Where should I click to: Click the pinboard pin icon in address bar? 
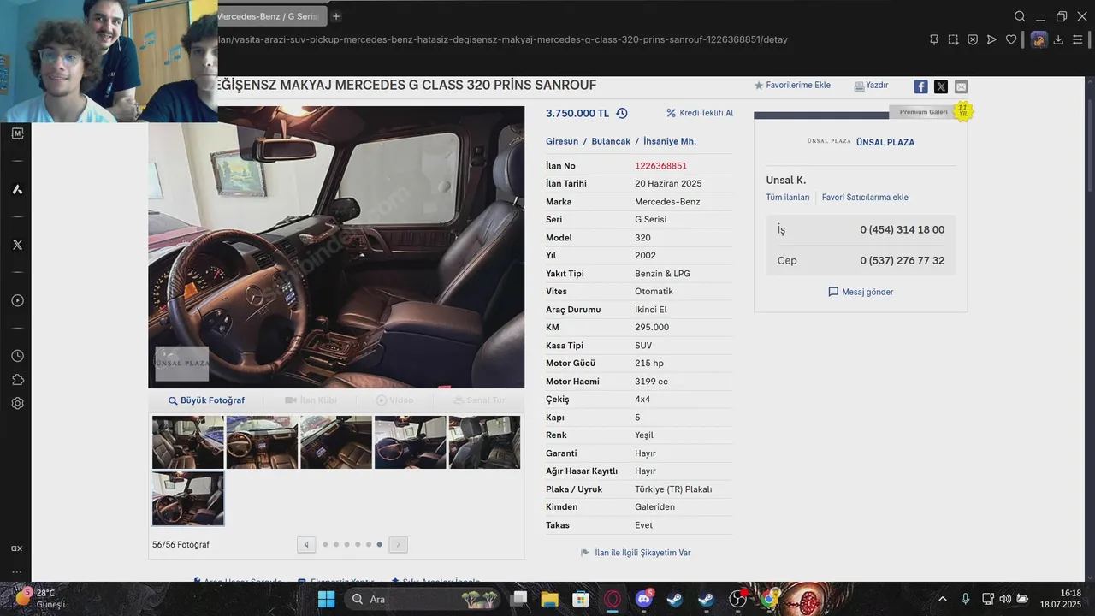tap(934, 39)
